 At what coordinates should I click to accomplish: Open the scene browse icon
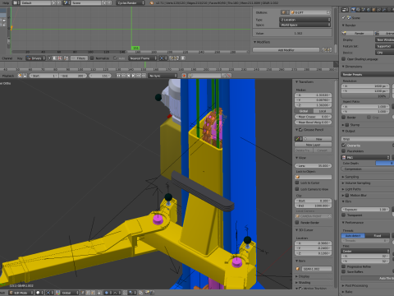tap(66, 2)
